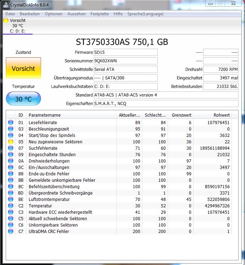Open the Hilfe menu
Screen dimensions: 245x265
click(118, 14)
